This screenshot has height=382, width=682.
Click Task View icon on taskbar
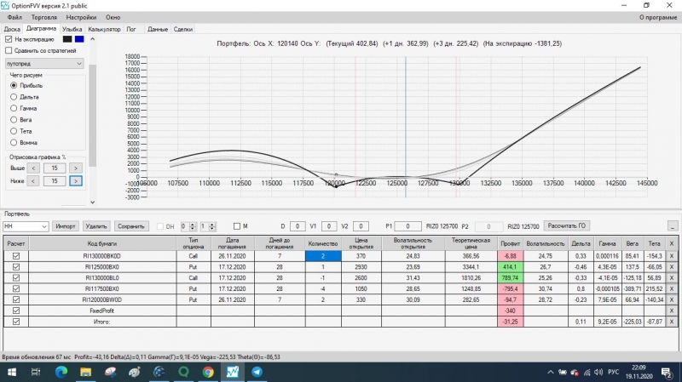36,372
